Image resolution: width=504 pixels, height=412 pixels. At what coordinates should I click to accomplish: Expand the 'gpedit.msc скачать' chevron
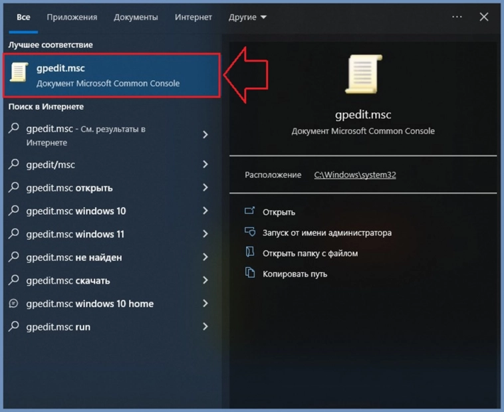(x=205, y=280)
